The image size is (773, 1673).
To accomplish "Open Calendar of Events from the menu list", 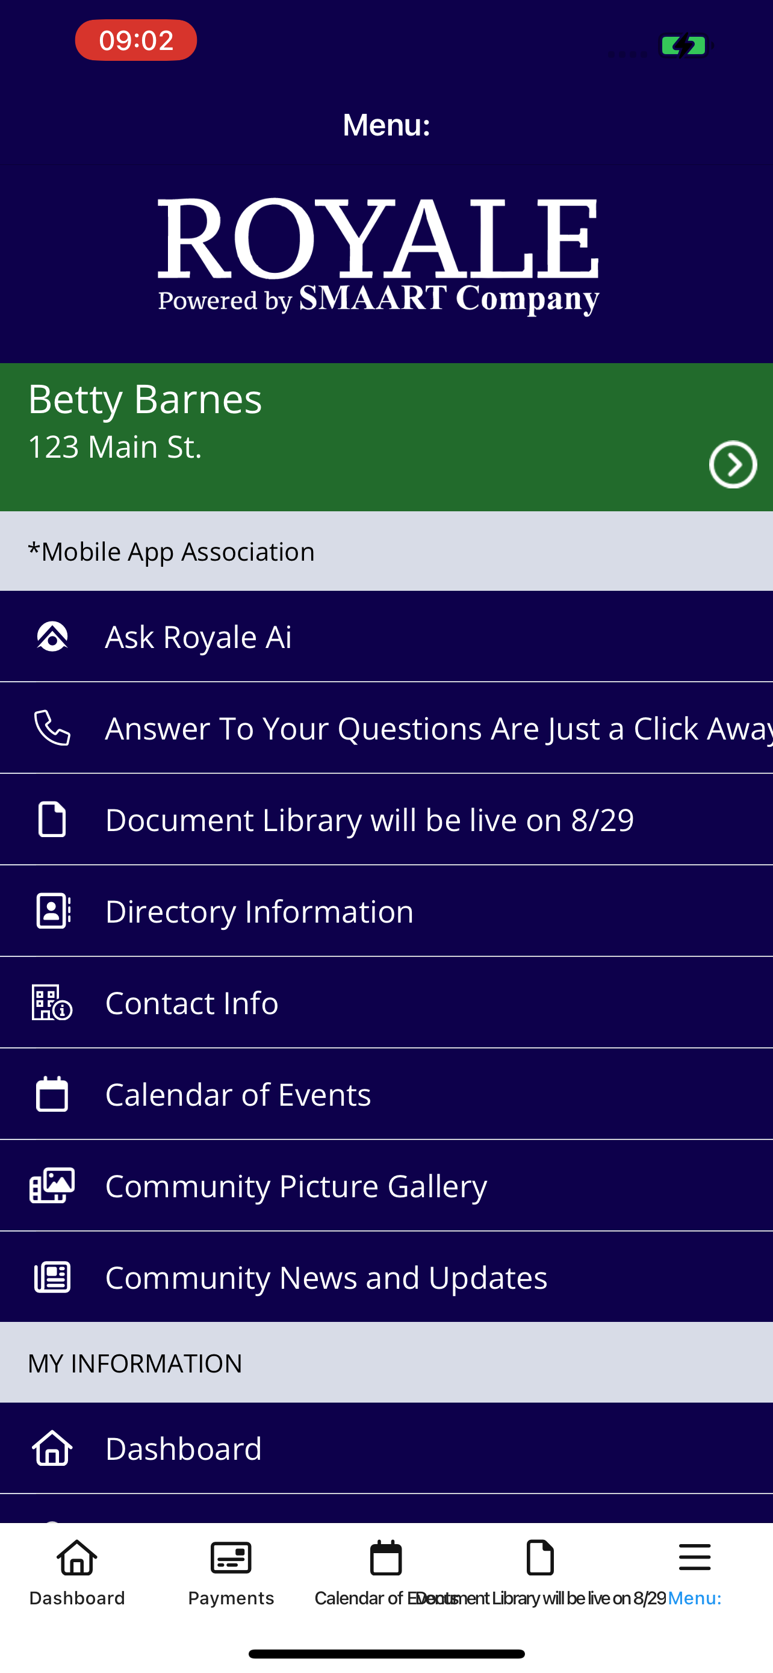I will coord(386,1094).
